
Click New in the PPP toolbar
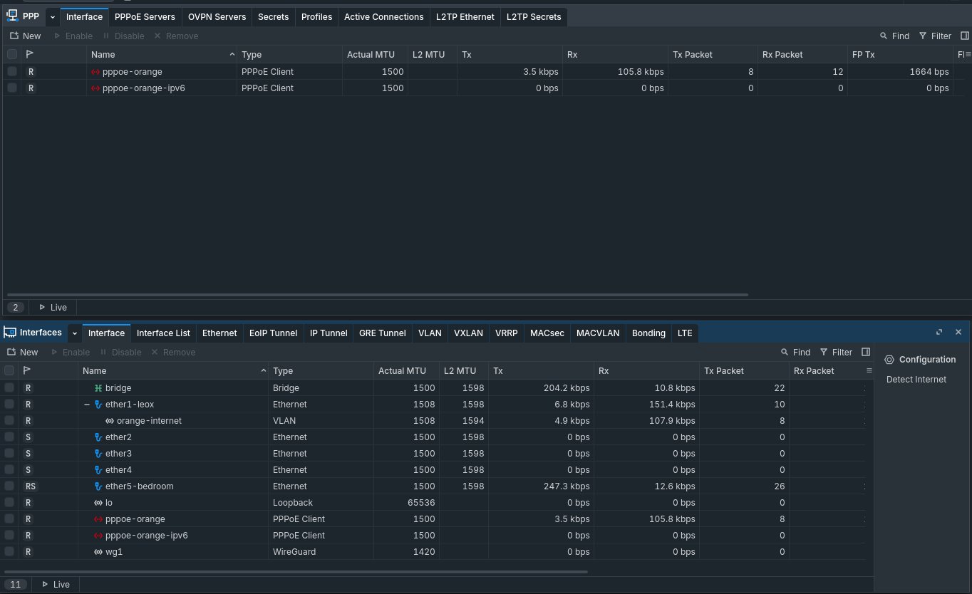(25, 36)
